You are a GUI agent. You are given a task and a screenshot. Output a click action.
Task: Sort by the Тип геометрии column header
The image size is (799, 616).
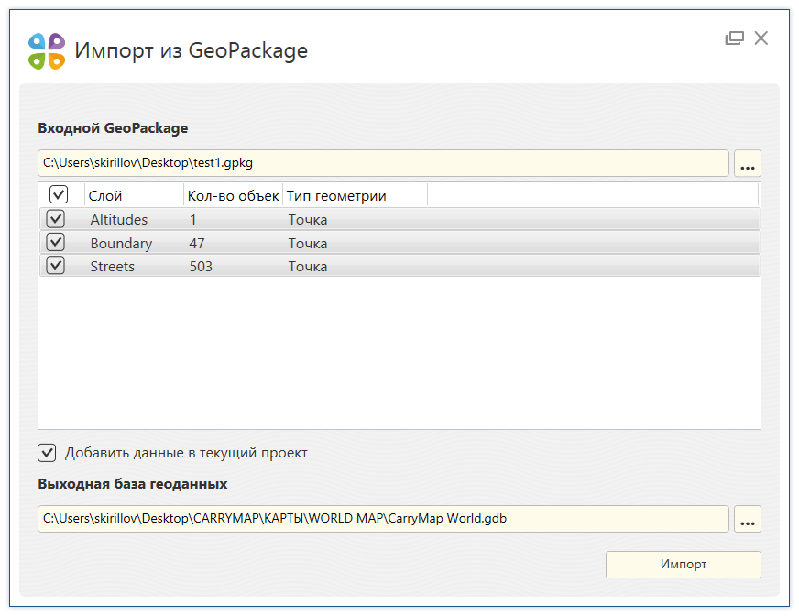[355, 196]
